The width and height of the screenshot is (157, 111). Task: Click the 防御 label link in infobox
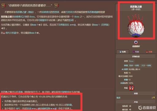126,80
